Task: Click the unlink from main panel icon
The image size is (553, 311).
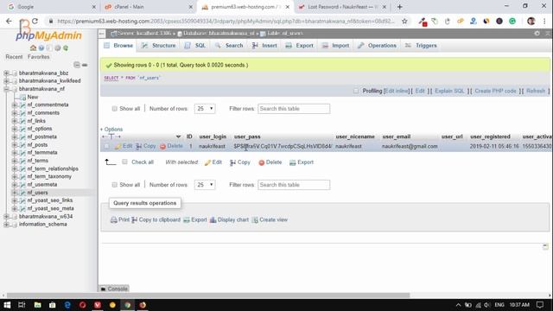Action: point(85,65)
